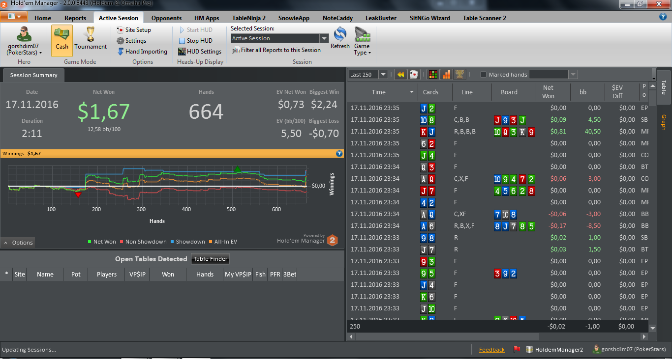This screenshot has width=672, height=359.
Task: Expand the graph Options panel
Action: [x=18, y=243]
